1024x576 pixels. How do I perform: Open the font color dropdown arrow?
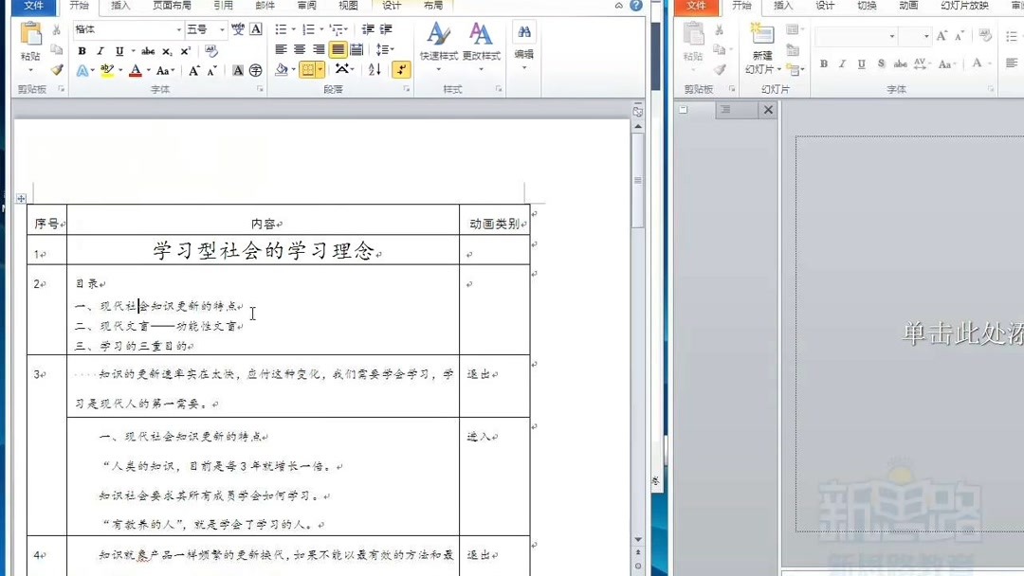pyautogui.click(x=149, y=70)
